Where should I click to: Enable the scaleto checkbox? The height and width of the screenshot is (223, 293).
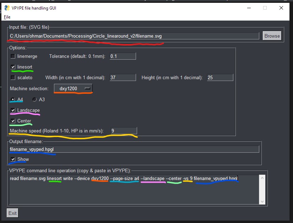pyautogui.click(x=13, y=77)
